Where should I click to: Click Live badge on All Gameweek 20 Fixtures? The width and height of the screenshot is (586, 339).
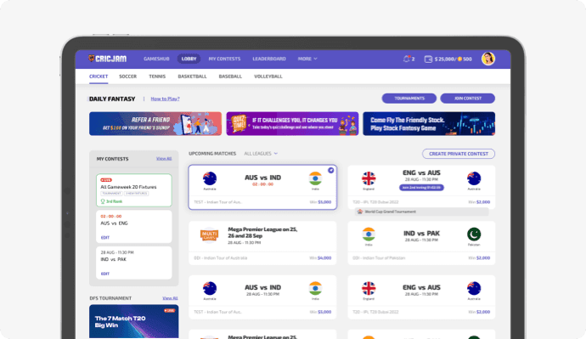click(x=106, y=180)
